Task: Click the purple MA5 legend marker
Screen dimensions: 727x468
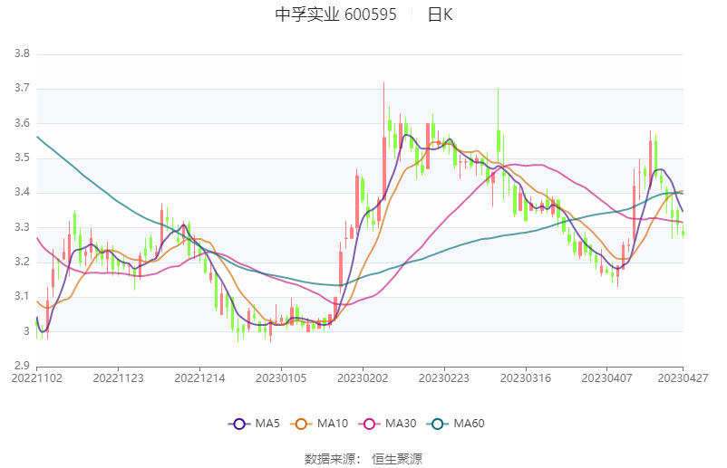Action: coord(240,424)
